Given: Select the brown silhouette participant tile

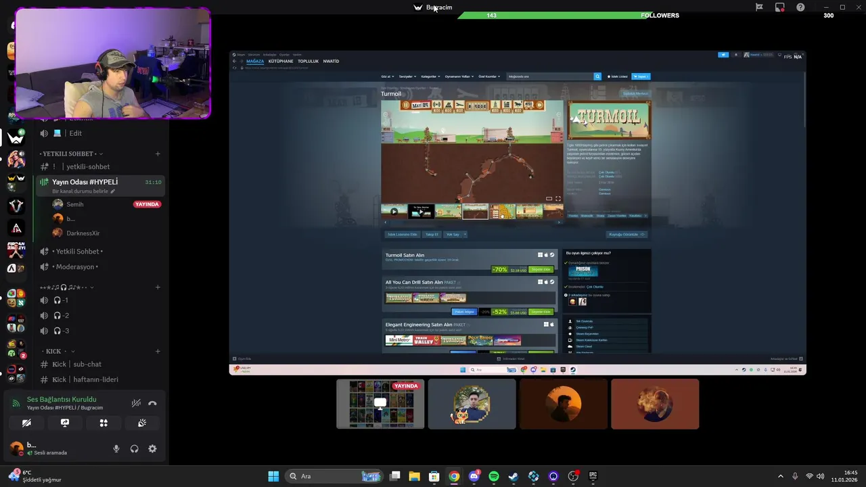Looking at the screenshot, I should click(x=564, y=404).
